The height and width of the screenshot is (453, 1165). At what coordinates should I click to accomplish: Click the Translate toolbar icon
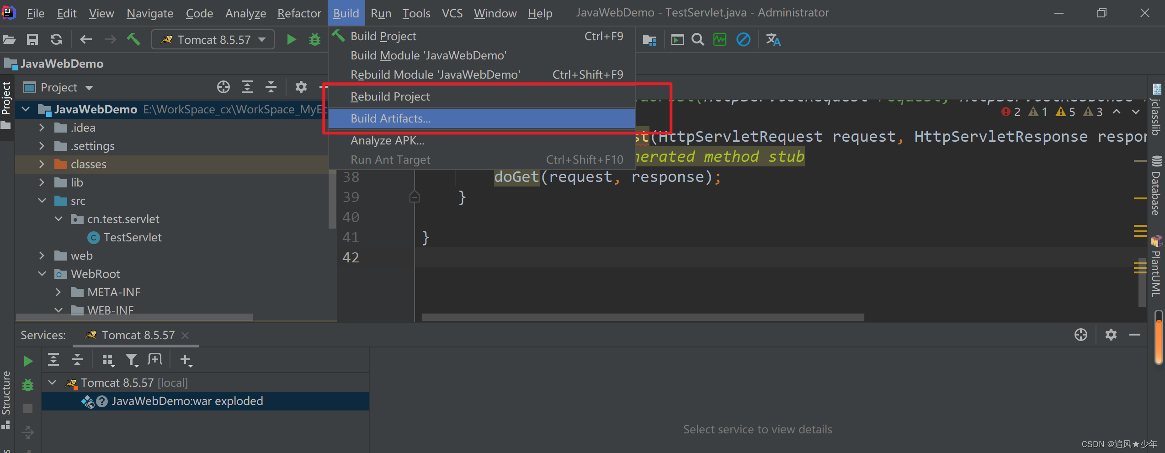click(773, 40)
